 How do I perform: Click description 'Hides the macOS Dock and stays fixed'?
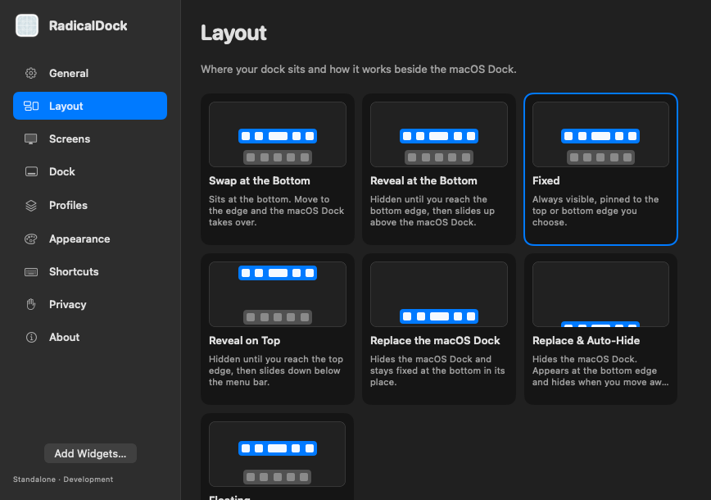437,370
